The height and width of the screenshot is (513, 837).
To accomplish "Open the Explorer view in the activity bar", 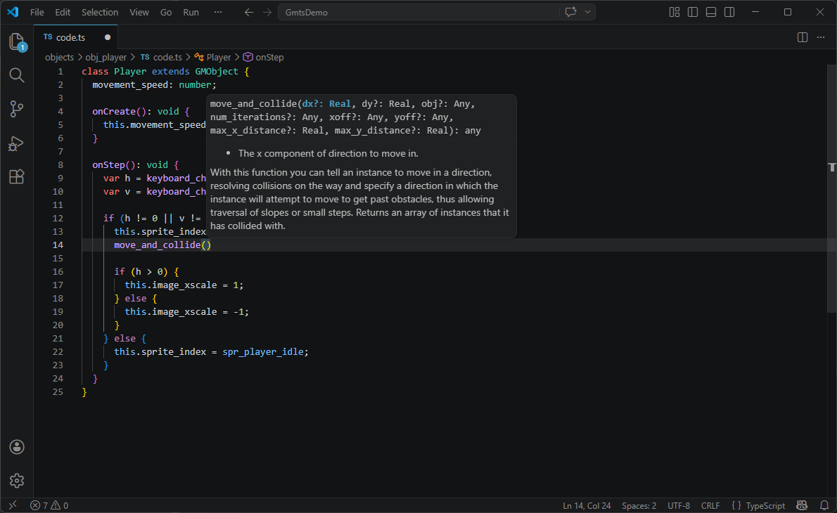I will [x=16, y=41].
